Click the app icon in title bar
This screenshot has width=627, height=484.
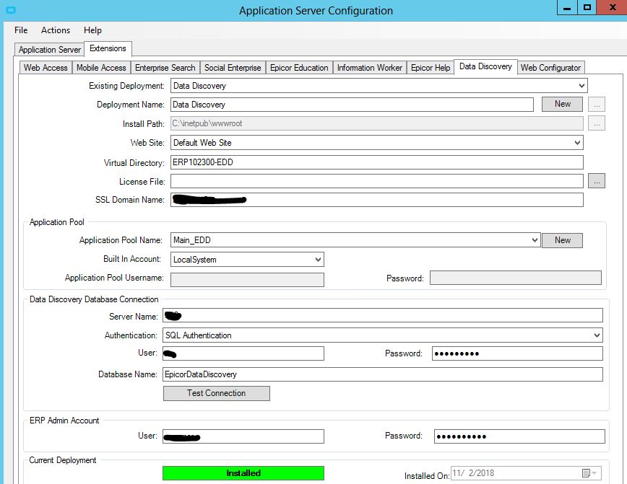click(x=11, y=10)
